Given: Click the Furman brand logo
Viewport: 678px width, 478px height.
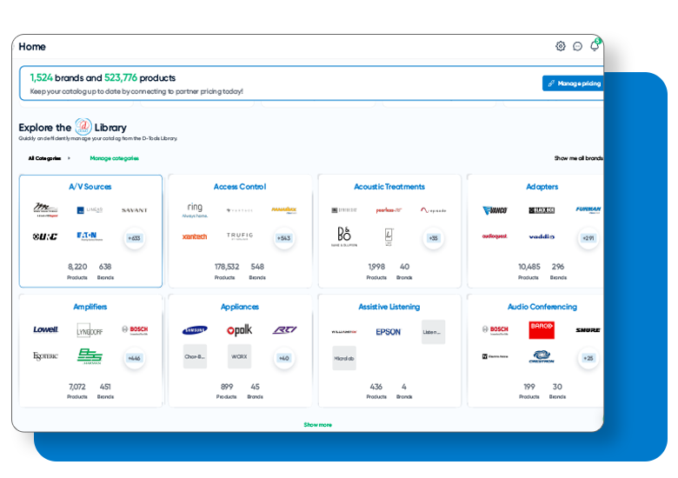Looking at the screenshot, I should [588, 210].
